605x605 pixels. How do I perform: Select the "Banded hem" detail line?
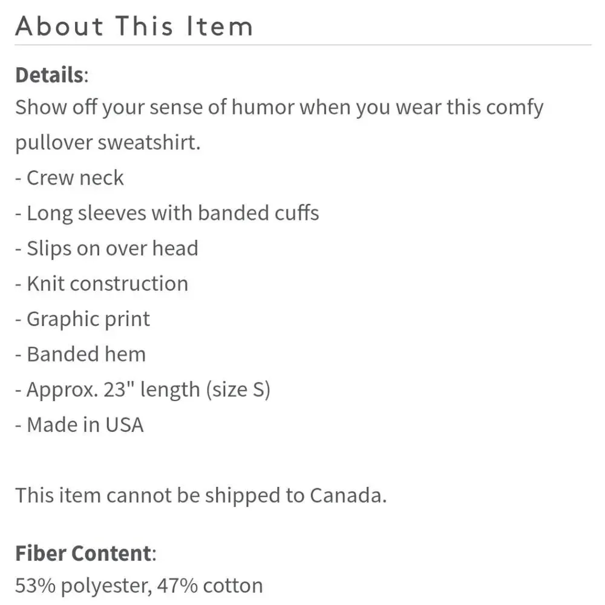[86, 354]
